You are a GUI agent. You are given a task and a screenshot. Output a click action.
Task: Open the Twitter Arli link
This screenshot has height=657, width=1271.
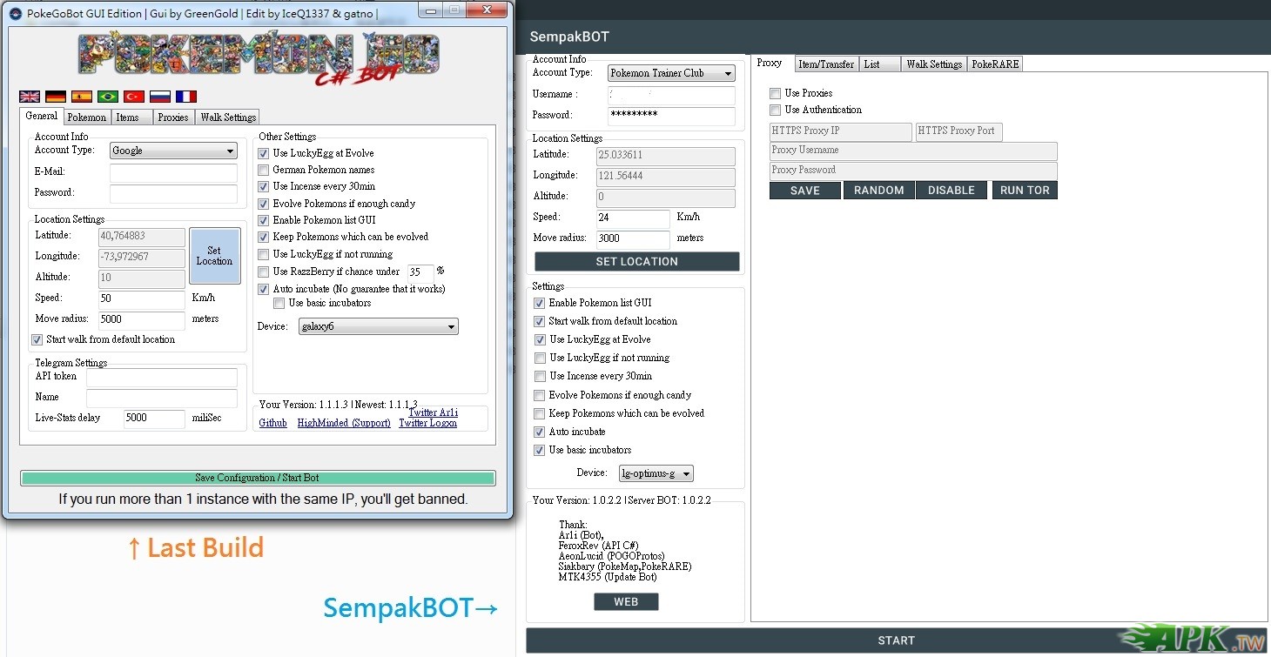[434, 412]
